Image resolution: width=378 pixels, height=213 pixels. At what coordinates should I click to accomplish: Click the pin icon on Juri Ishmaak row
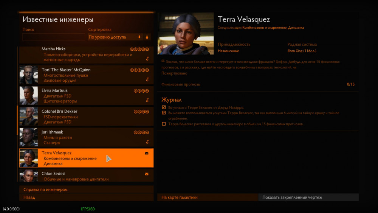coord(147,142)
